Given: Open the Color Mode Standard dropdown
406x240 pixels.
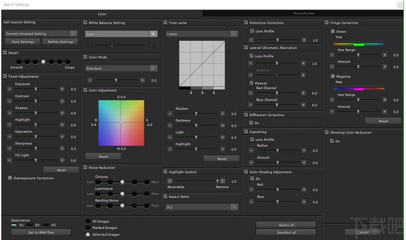Looking at the screenshot, I should [x=121, y=68].
